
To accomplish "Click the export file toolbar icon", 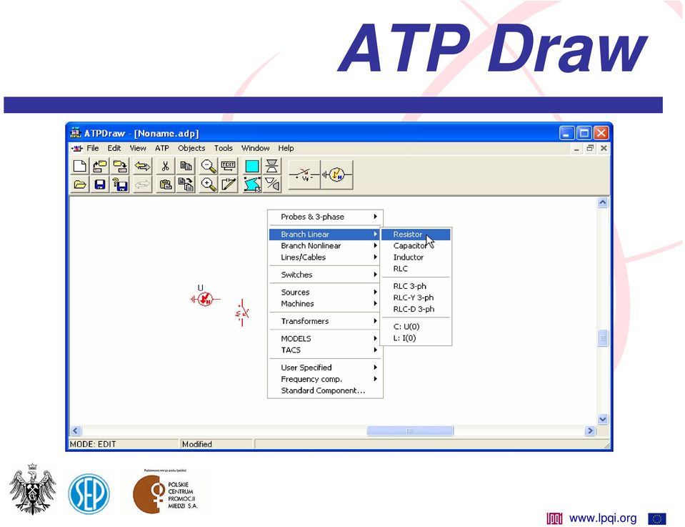I will click(120, 166).
